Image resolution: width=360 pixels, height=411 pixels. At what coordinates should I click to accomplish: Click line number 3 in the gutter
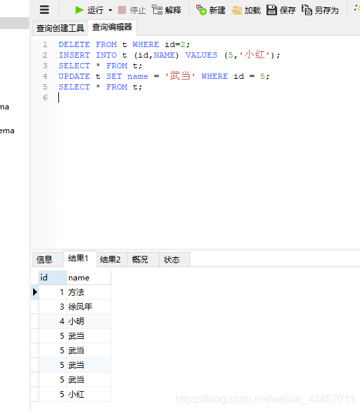tap(45, 66)
